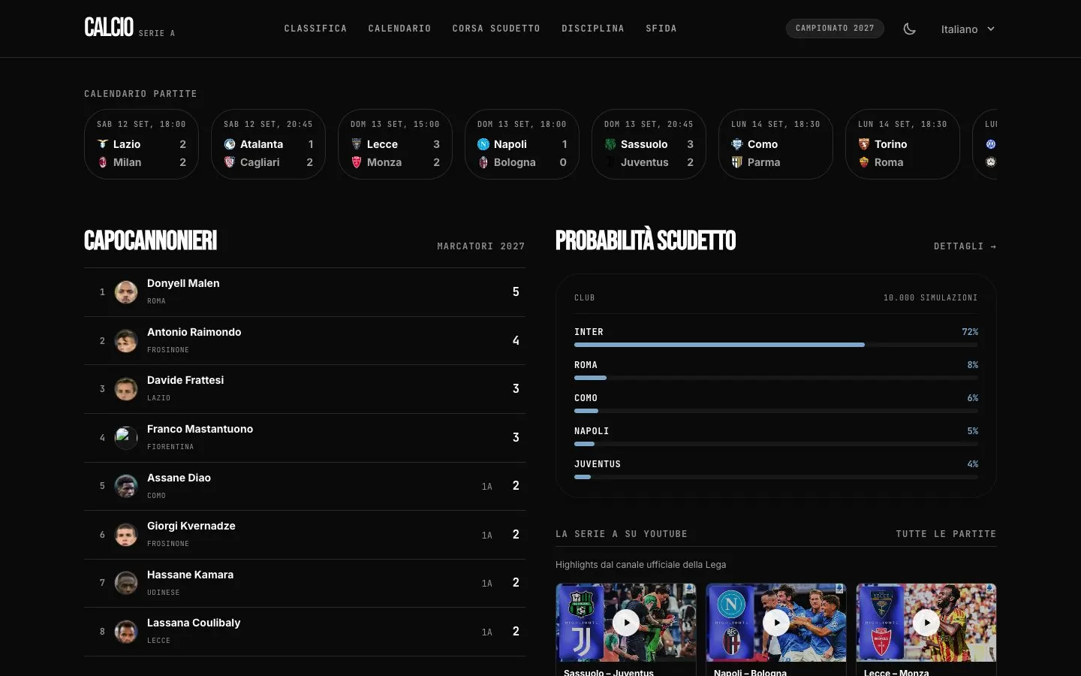1081x676 pixels.
Task: Click the CALCIO Serie A logo
Action: pyautogui.click(x=129, y=28)
